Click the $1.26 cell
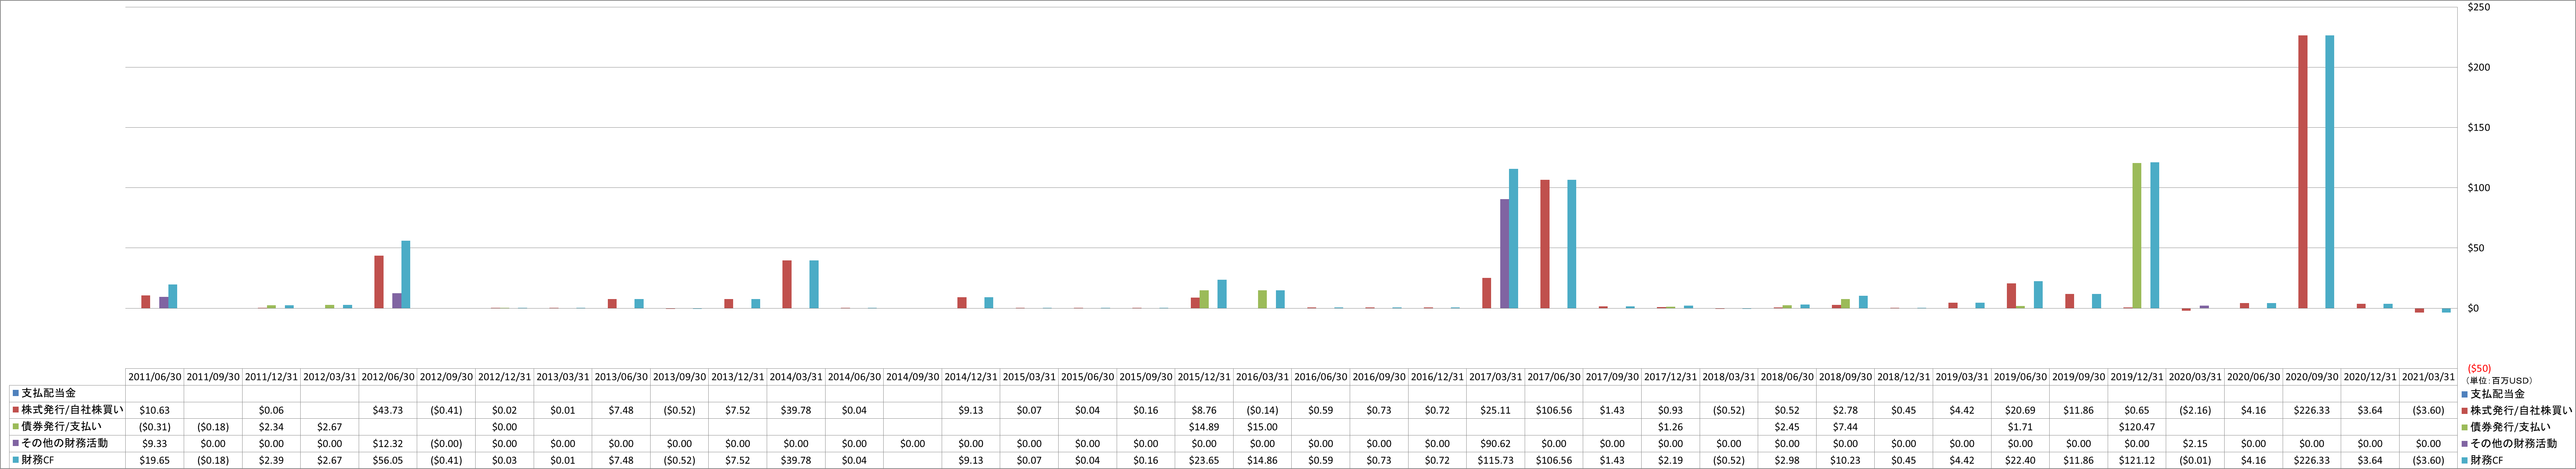This screenshot has width=2576, height=469. 1670,427
